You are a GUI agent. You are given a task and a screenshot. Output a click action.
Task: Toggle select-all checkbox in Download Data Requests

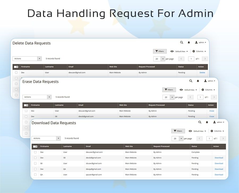click(35, 147)
